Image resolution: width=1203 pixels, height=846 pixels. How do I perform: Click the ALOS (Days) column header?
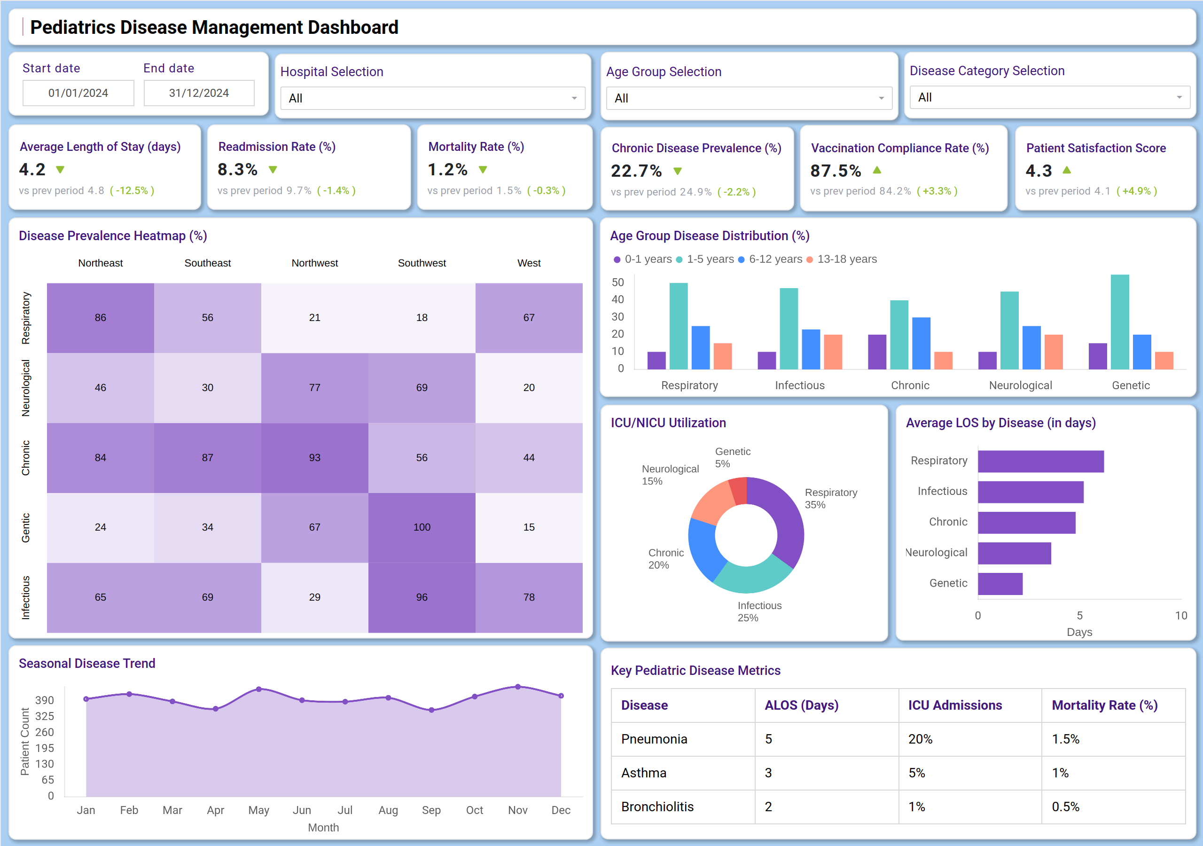[x=827, y=705]
